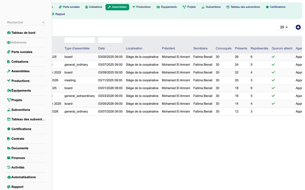The height and width of the screenshot is (190, 305).
Task: Click the general_extraordinary type cell
Action: click(80, 96)
